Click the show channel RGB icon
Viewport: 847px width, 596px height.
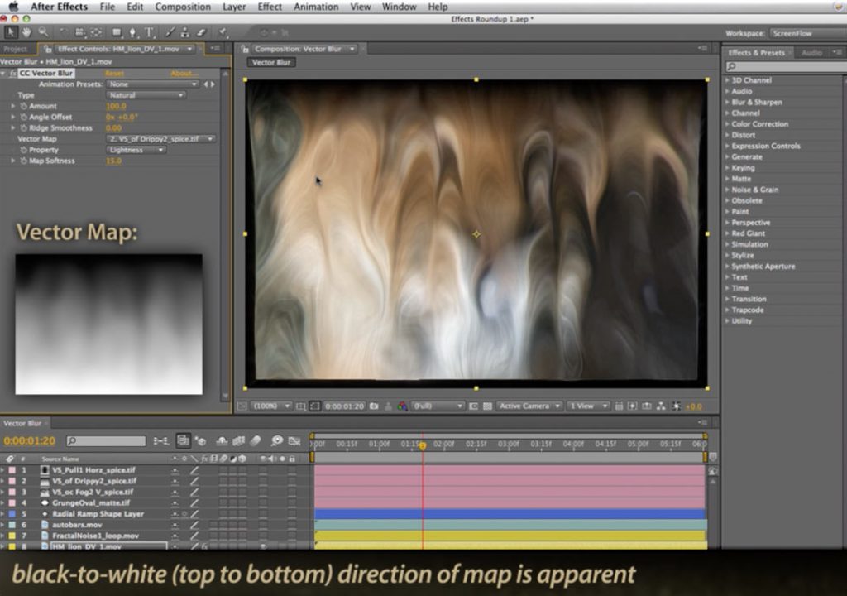[x=403, y=406]
